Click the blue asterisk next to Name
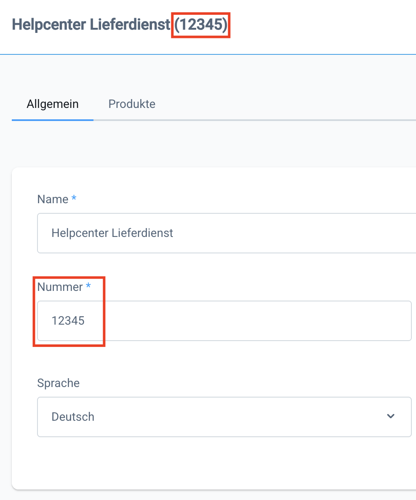 [74, 199]
